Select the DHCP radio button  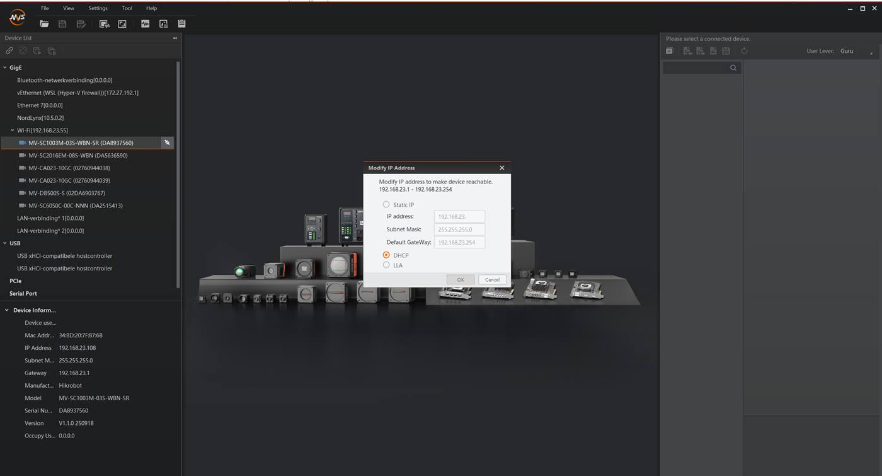(386, 255)
